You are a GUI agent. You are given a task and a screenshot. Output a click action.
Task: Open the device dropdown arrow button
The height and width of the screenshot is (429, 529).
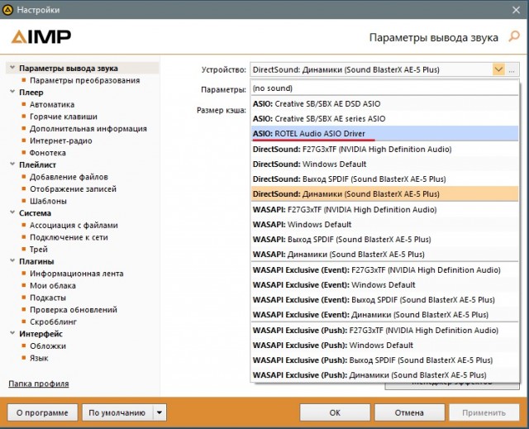tap(498, 69)
